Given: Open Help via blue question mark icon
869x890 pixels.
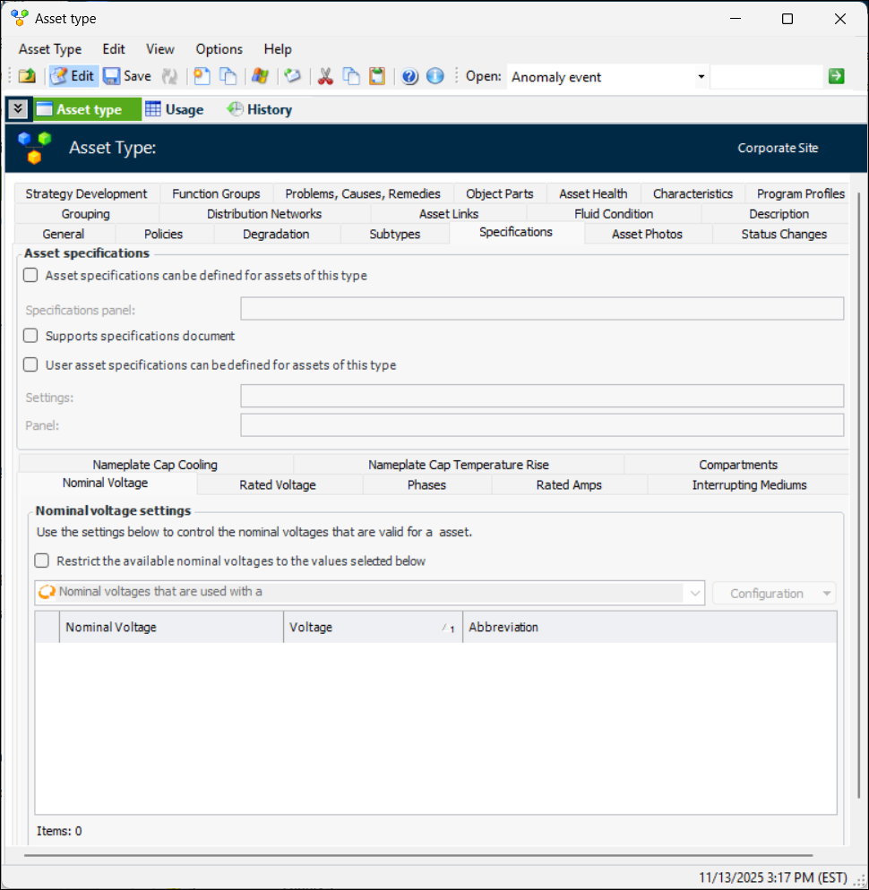Looking at the screenshot, I should tap(410, 77).
